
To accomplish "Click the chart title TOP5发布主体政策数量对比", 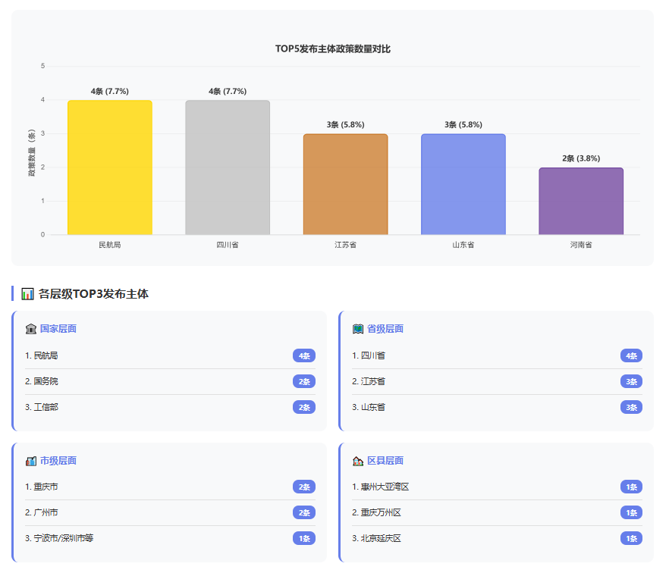I will (333, 49).
